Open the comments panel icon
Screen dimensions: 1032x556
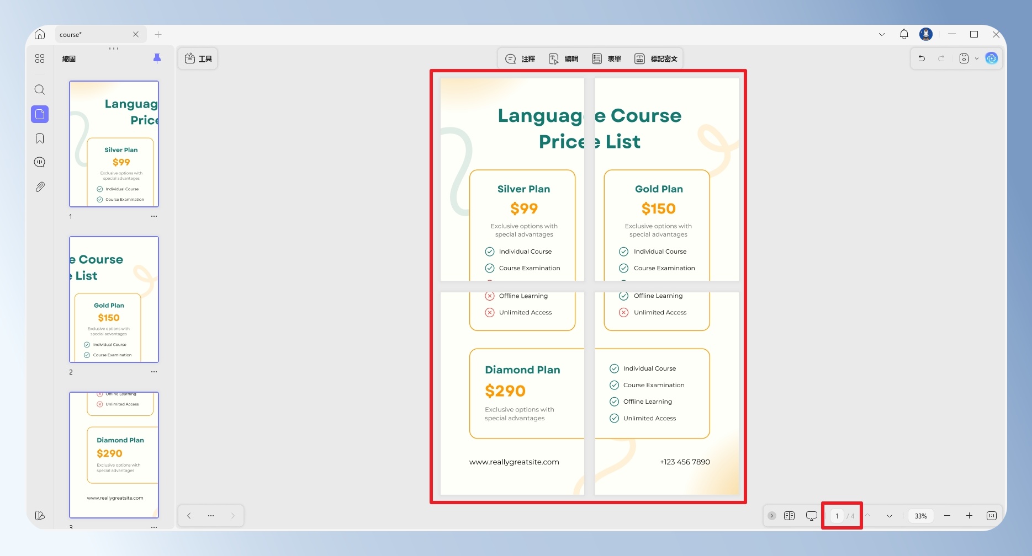pos(40,162)
